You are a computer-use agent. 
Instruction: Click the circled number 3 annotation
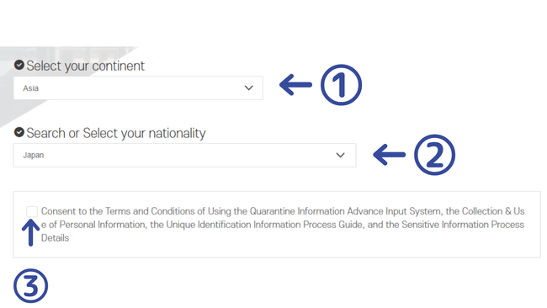[x=30, y=285]
